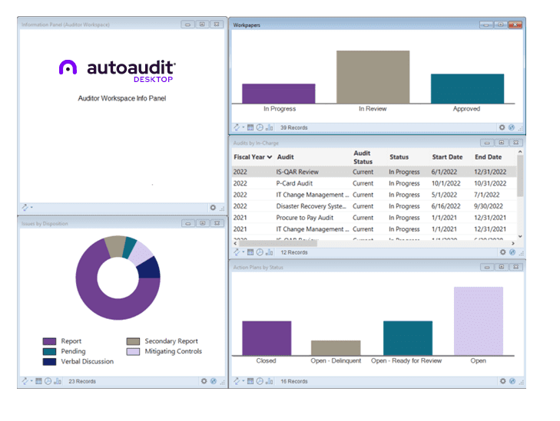Select the Procure to Pay Audit row
This screenshot has width=560, height=421.
coord(374,218)
